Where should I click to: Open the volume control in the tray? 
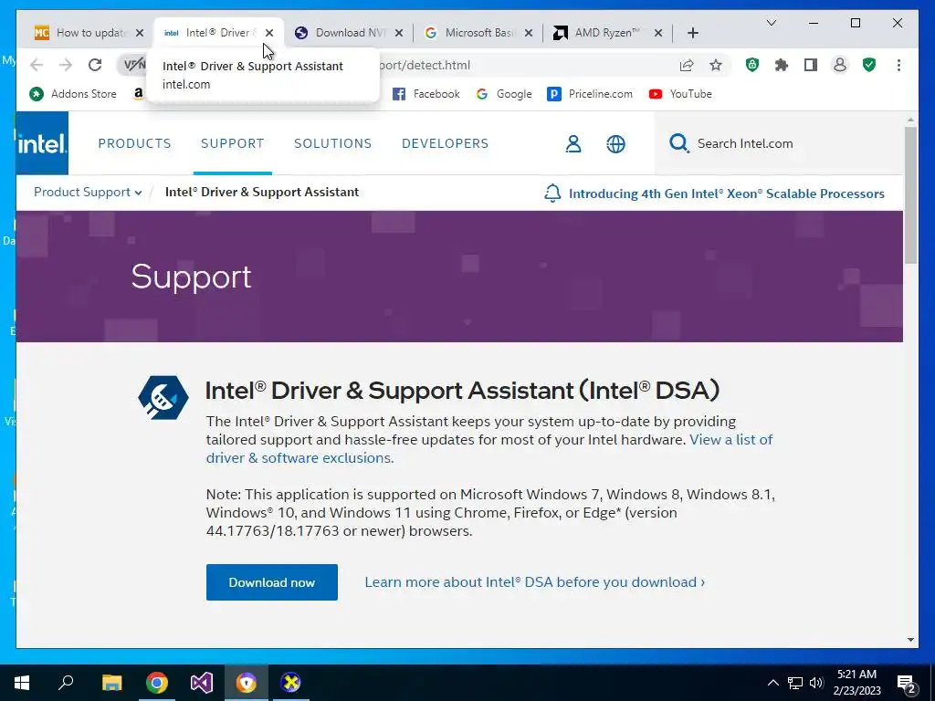pos(816,683)
